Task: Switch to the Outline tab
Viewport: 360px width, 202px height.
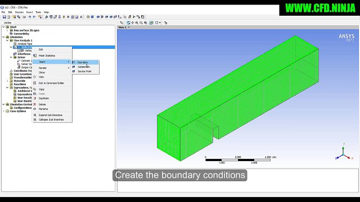Action: (7, 22)
